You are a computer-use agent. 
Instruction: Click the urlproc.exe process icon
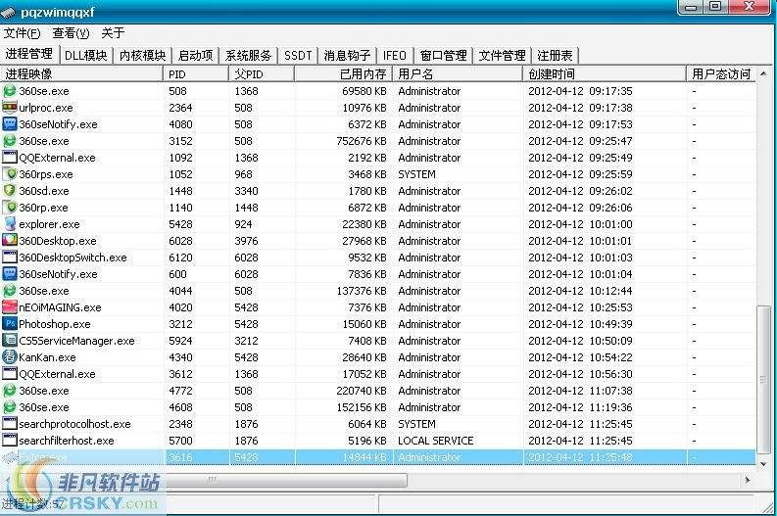[x=10, y=108]
